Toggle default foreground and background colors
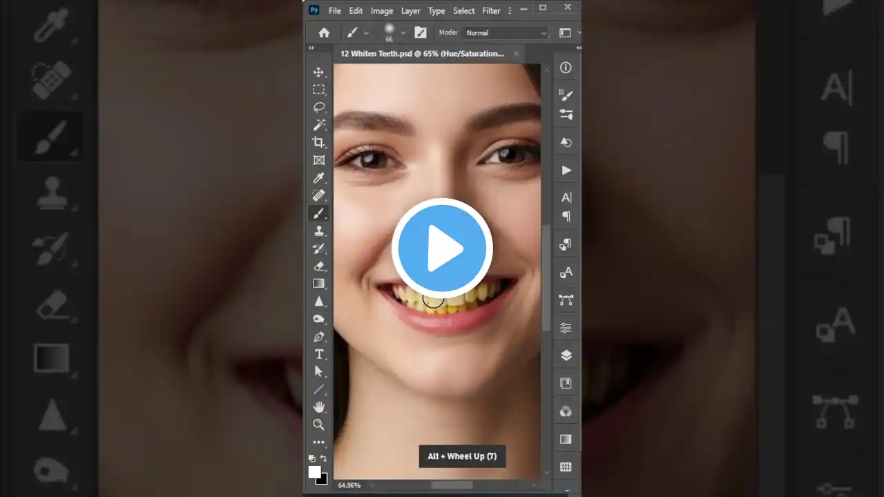884x497 pixels. [x=312, y=458]
